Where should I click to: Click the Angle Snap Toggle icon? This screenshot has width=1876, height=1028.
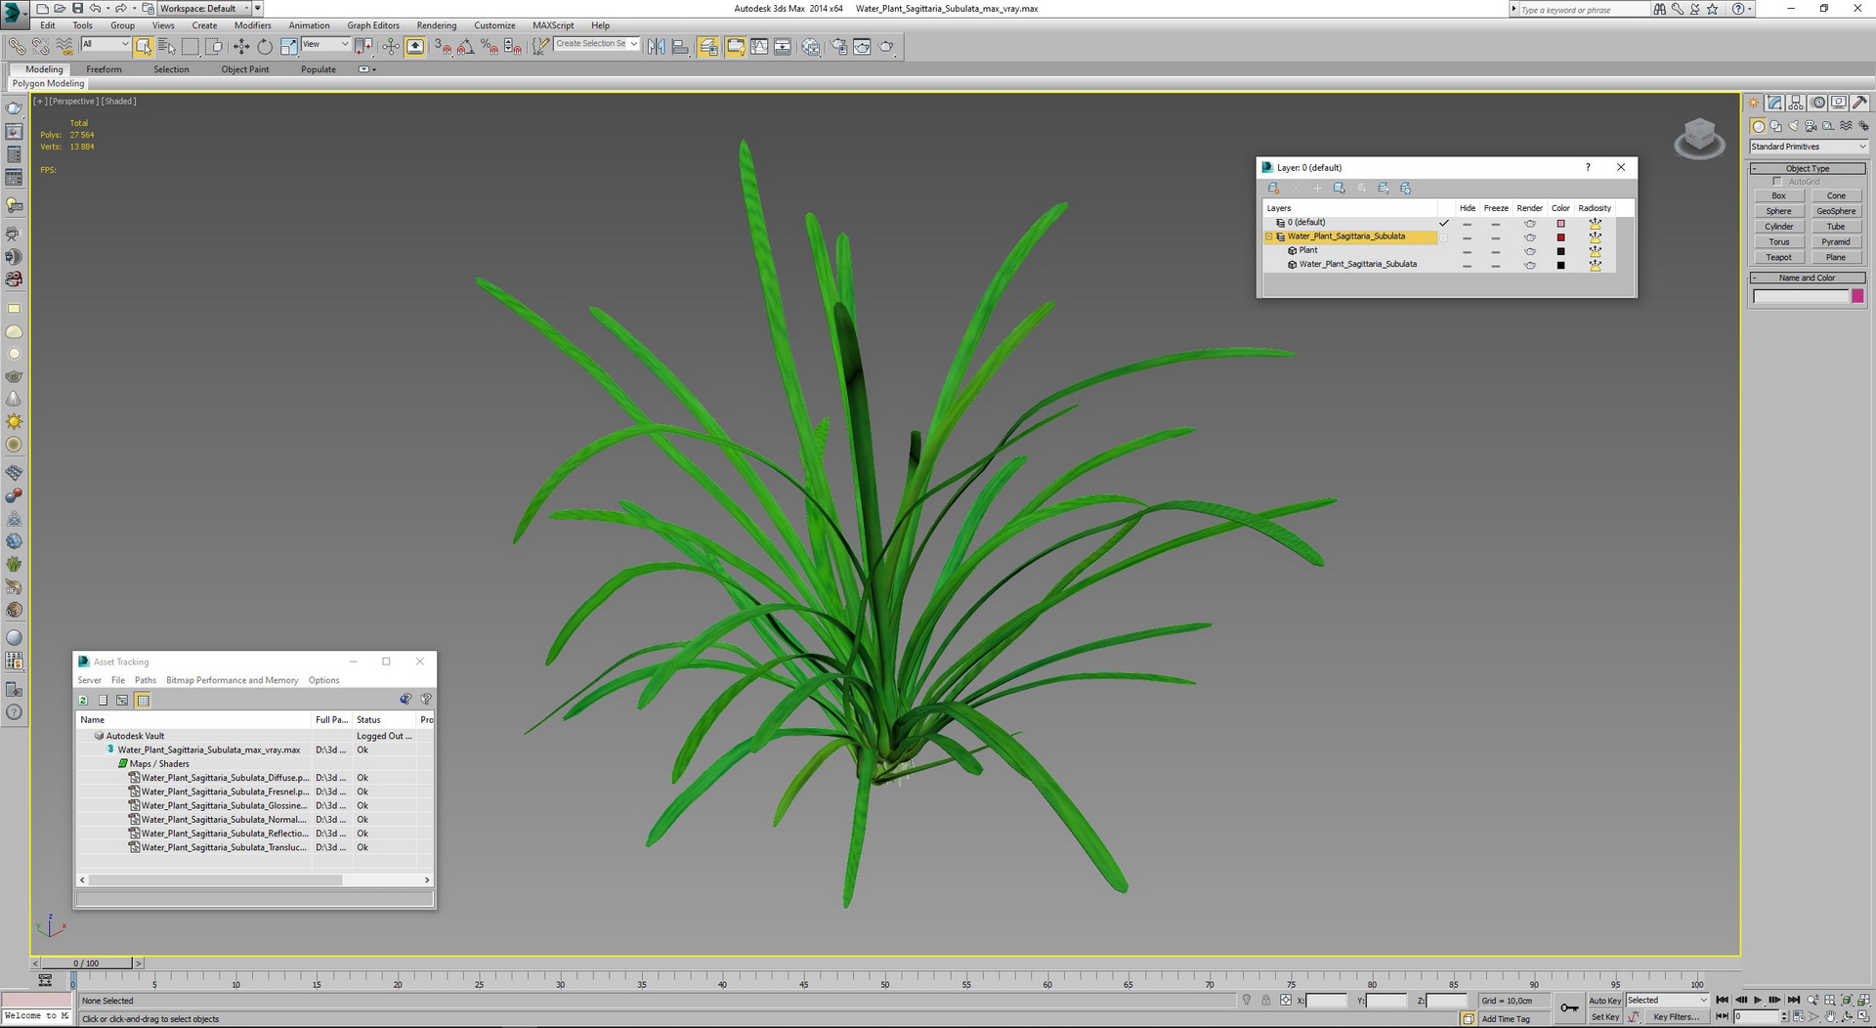[x=466, y=46]
